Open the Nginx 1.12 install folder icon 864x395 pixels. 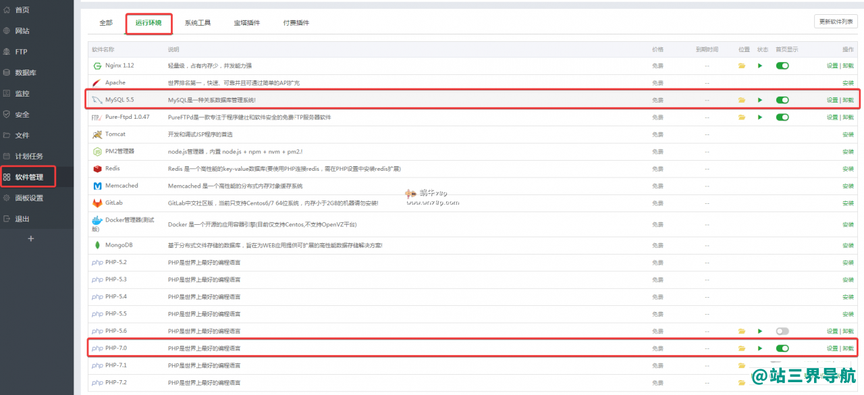742,65
